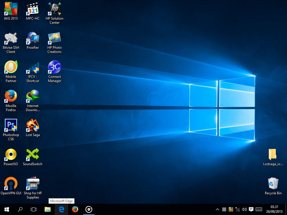Select the Recycle Bin icon

(x=273, y=186)
